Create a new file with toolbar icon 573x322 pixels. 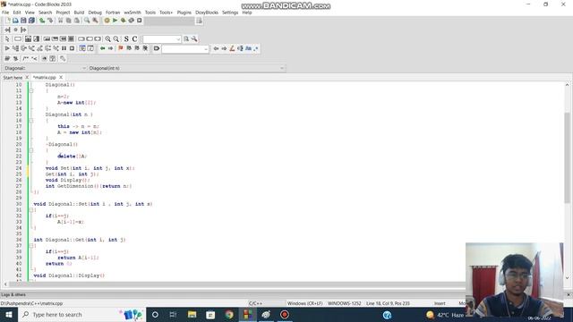pyautogui.click(x=8, y=21)
